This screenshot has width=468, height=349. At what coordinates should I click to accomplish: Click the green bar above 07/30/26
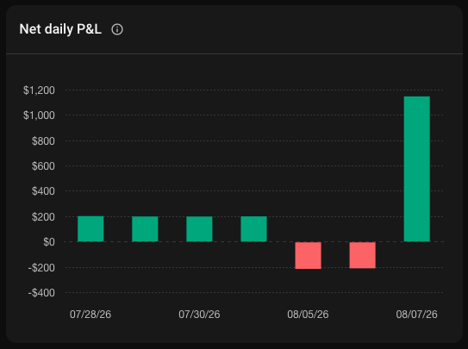(x=199, y=229)
